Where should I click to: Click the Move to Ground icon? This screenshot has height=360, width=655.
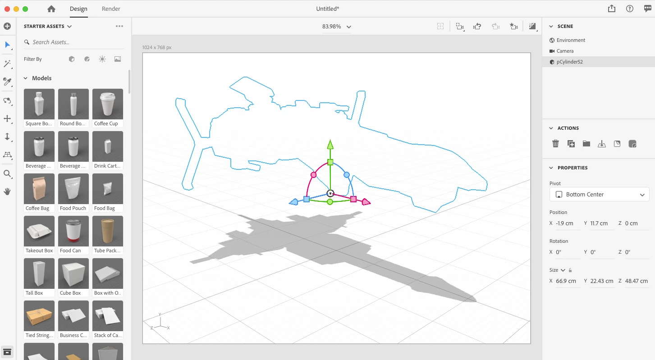(601, 144)
